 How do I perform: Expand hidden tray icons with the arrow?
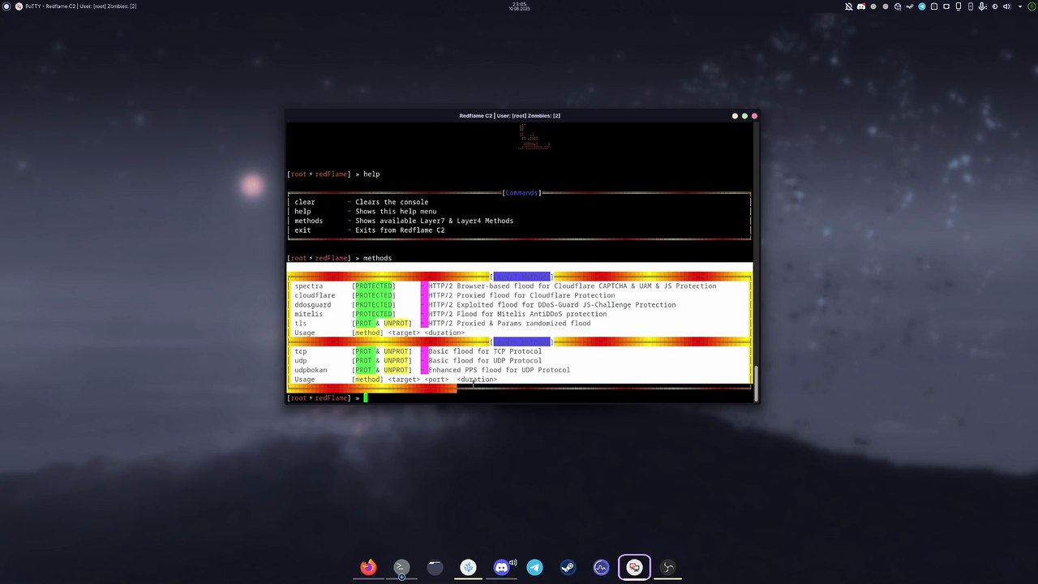click(1019, 6)
